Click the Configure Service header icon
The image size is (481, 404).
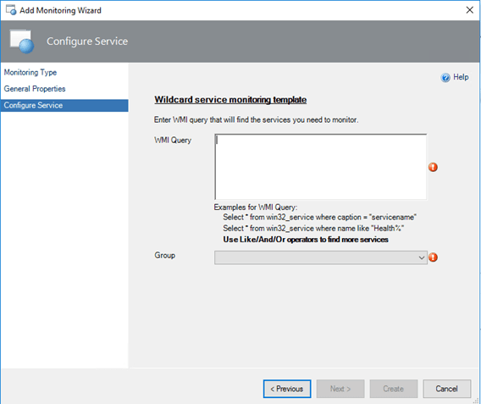[x=22, y=42]
